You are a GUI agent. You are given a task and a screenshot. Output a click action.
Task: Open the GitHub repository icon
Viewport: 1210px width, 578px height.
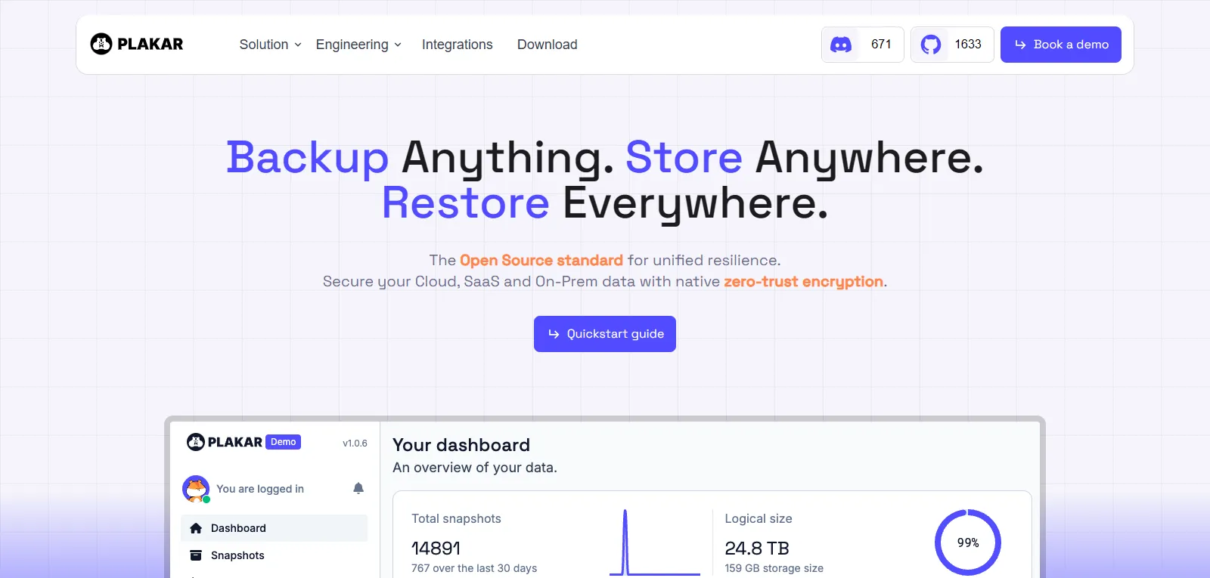pyautogui.click(x=931, y=45)
